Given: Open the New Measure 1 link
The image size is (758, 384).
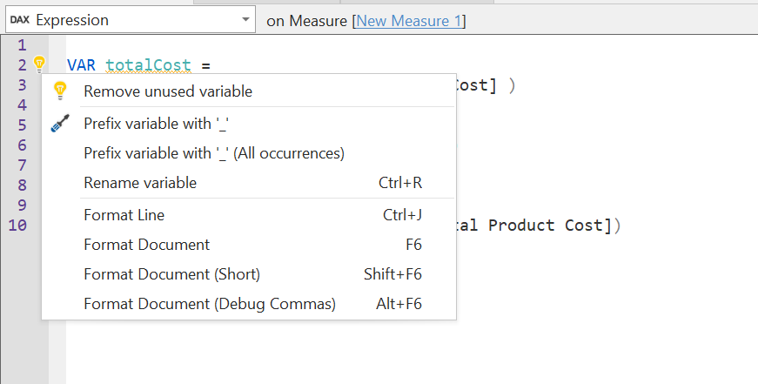Looking at the screenshot, I should (409, 20).
